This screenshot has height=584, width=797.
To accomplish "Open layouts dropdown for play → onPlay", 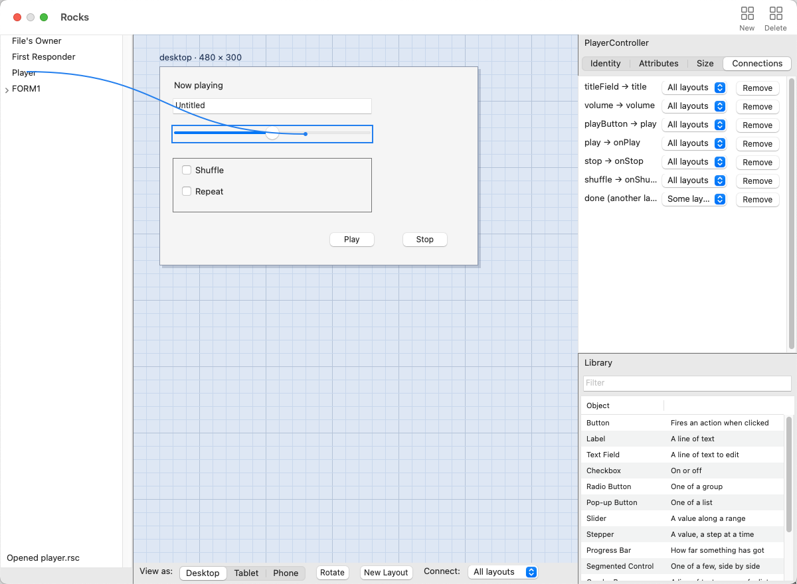I will click(695, 143).
